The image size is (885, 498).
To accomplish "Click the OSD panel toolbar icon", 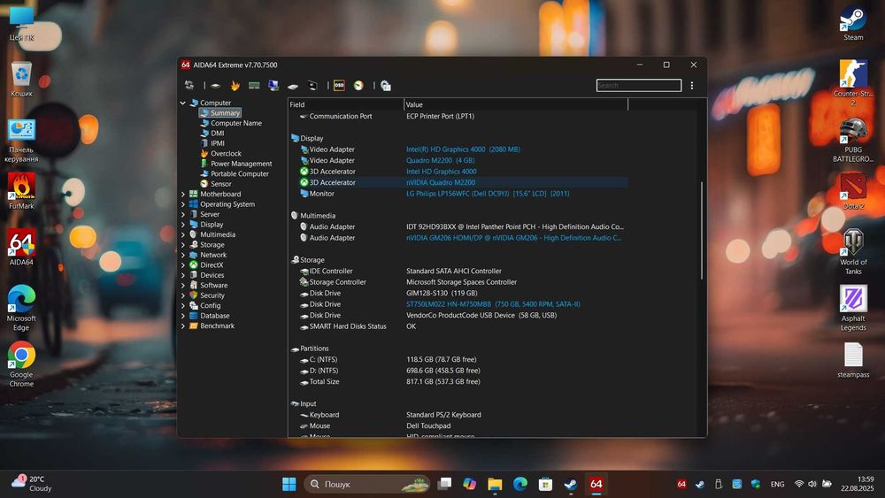I will point(339,85).
